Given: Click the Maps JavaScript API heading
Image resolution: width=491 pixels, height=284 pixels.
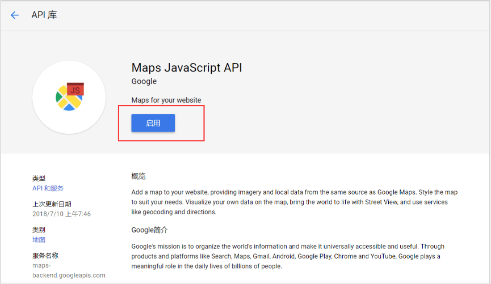Looking at the screenshot, I should [x=187, y=67].
